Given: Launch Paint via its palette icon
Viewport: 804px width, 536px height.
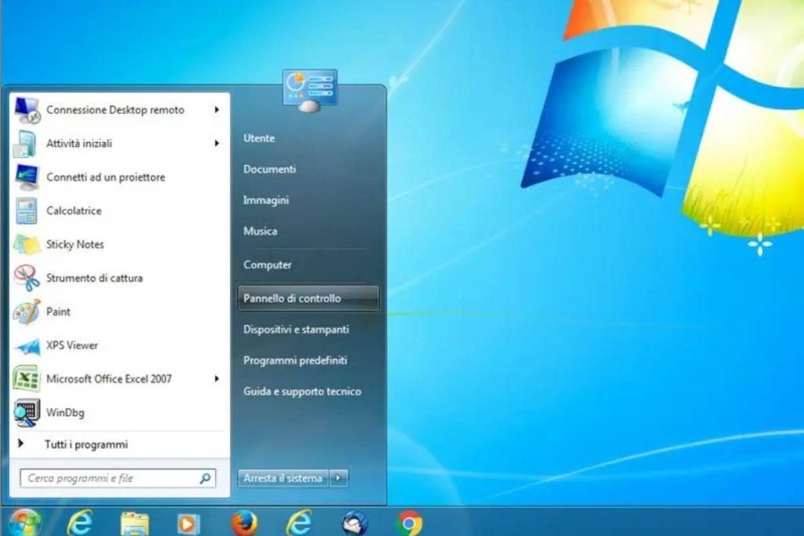Looking at the screenshot, I should coord(27,312).
